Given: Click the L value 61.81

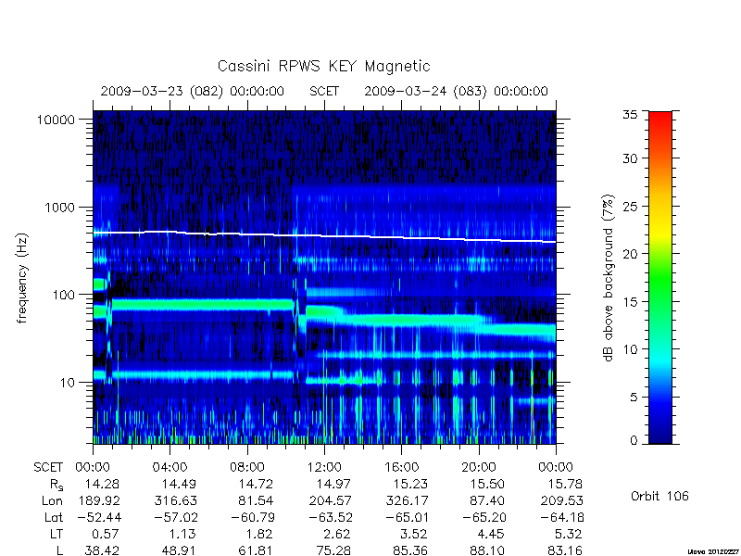Looking at the screenshot, I should [x=257, y=550].
